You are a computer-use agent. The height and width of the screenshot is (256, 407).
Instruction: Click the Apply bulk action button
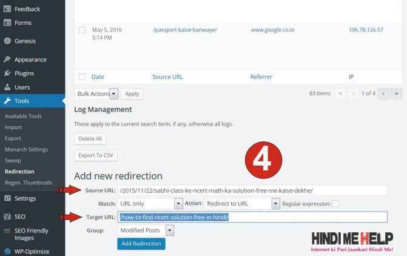click(x=132, y=94)
